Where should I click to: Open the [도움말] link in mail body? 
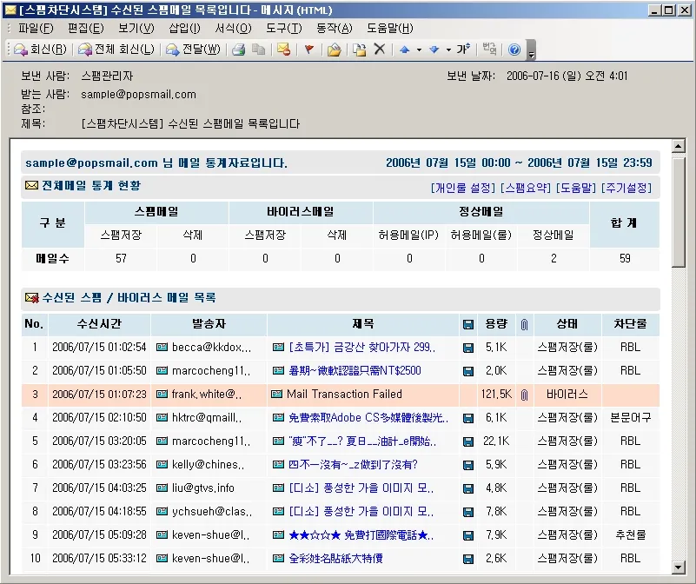pyautogui.click(x=576, y=188)
